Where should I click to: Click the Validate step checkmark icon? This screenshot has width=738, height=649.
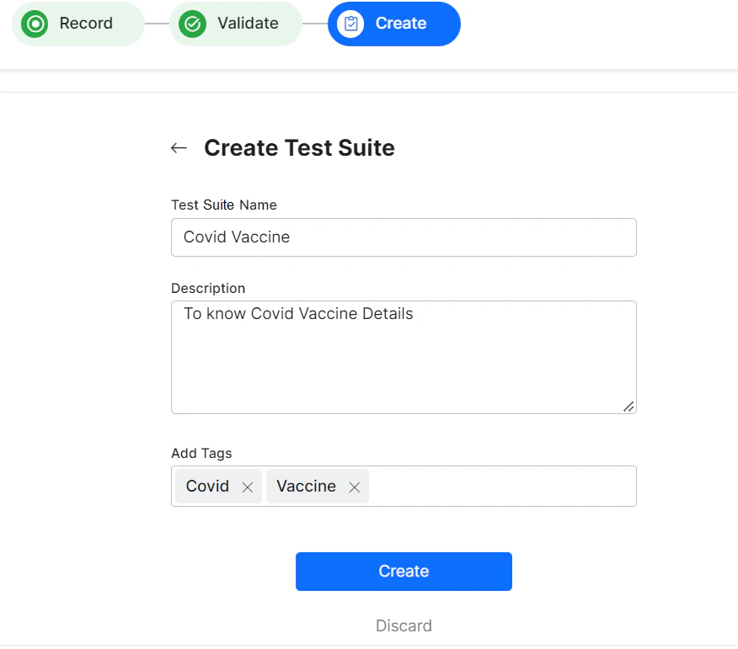(192, 24)
